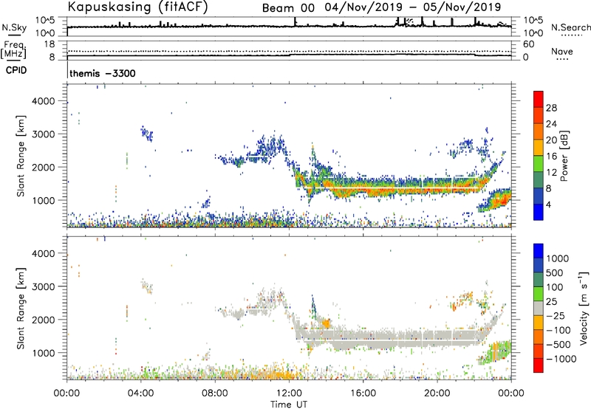Viewport: 591px width, 409px height.
Task: Click the '1000' velocity colorbar tick value
Action: (x=557, y=258)
